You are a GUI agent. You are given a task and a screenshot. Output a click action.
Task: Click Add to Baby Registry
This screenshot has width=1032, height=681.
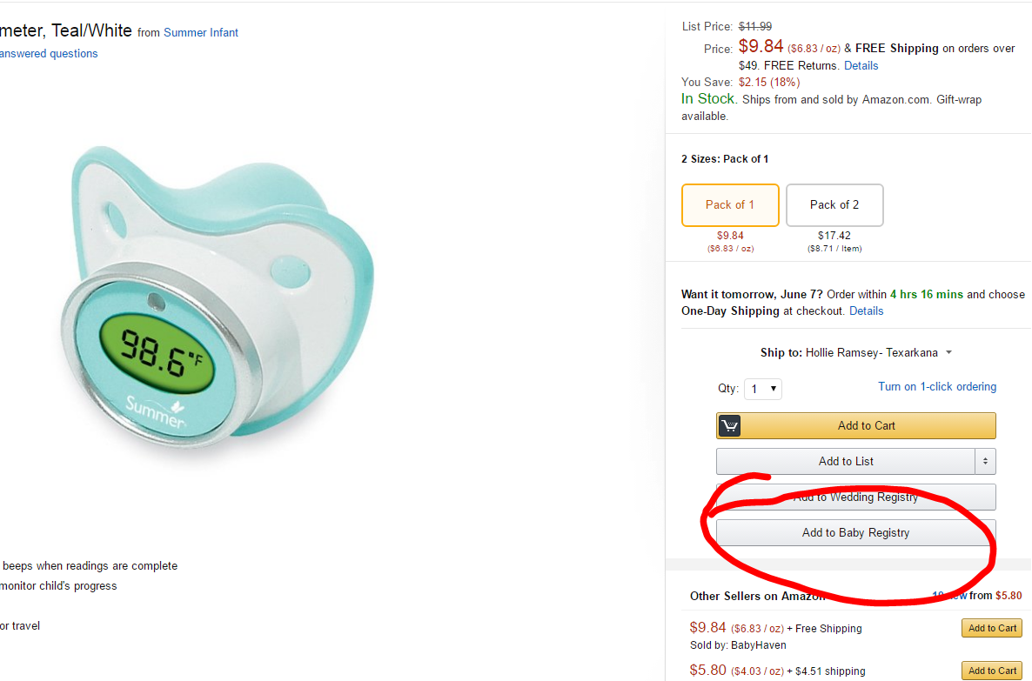coord(855,532)
